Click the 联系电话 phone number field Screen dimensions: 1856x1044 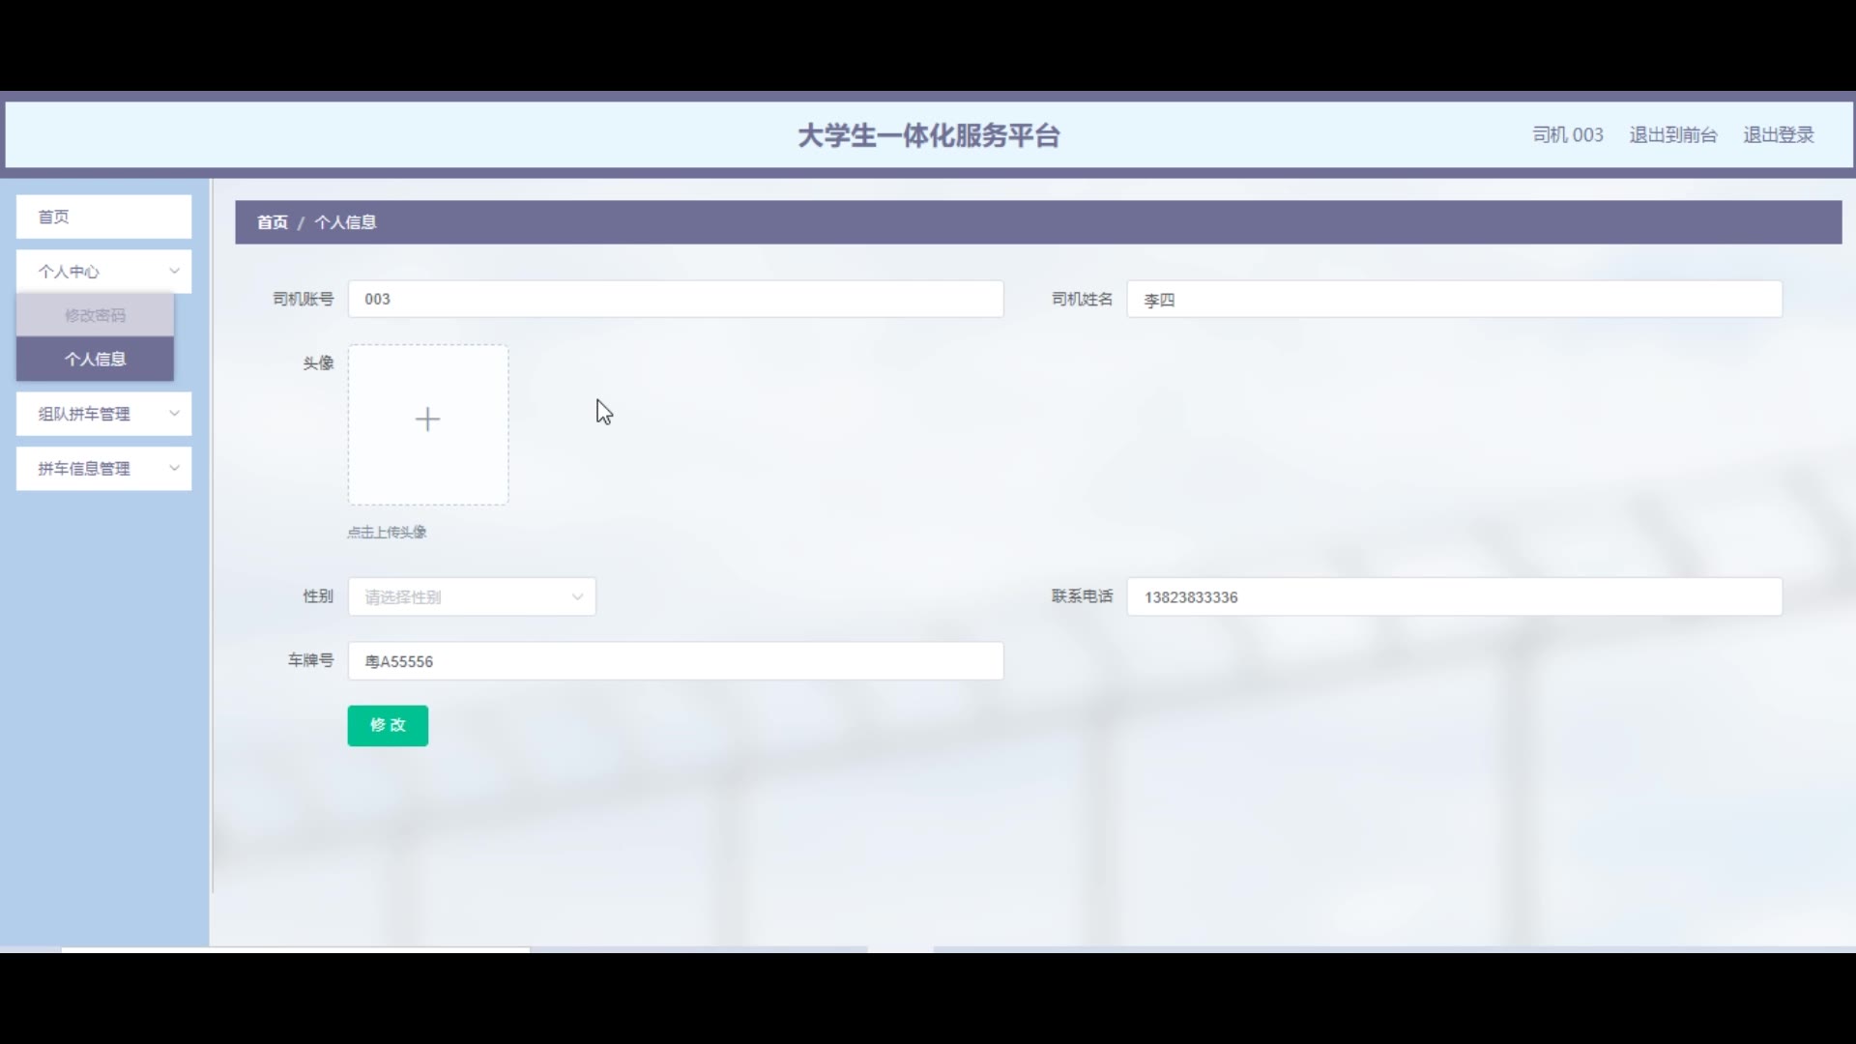pyautogui.click(x=1453, y=597)
